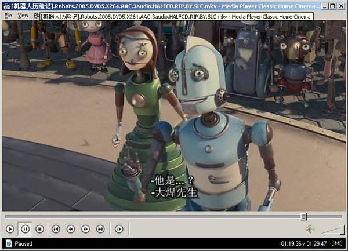The image size is (348, 251).
Task: Step forward one frame
Action: (x=119, y=229)
